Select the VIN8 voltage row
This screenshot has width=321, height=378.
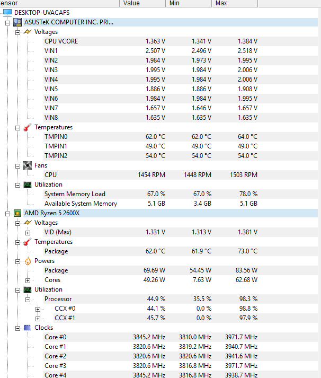181,117
